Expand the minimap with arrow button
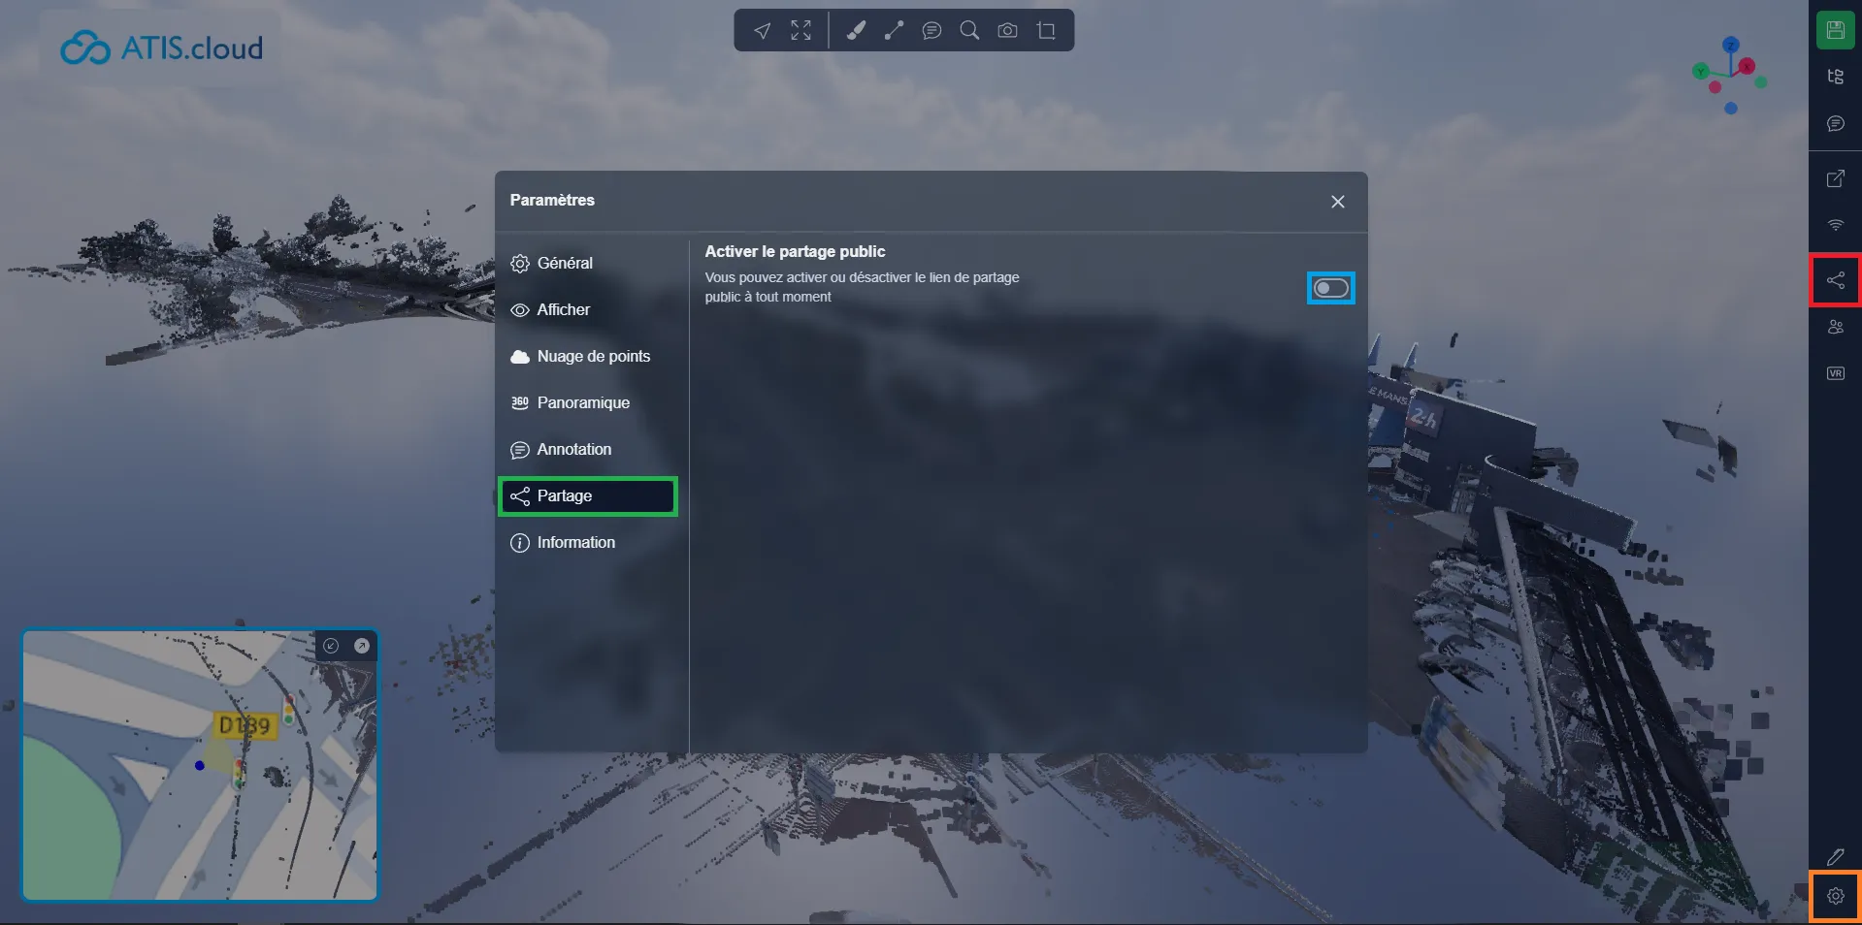1862x925 pixels. (x=362, y=646)
